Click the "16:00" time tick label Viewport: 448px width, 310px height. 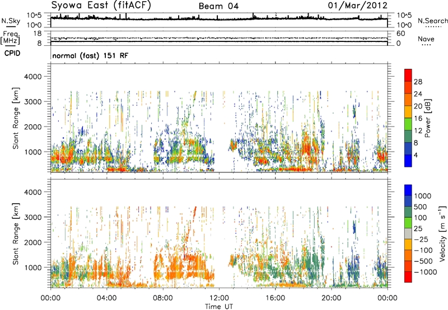tap(275, 298)
